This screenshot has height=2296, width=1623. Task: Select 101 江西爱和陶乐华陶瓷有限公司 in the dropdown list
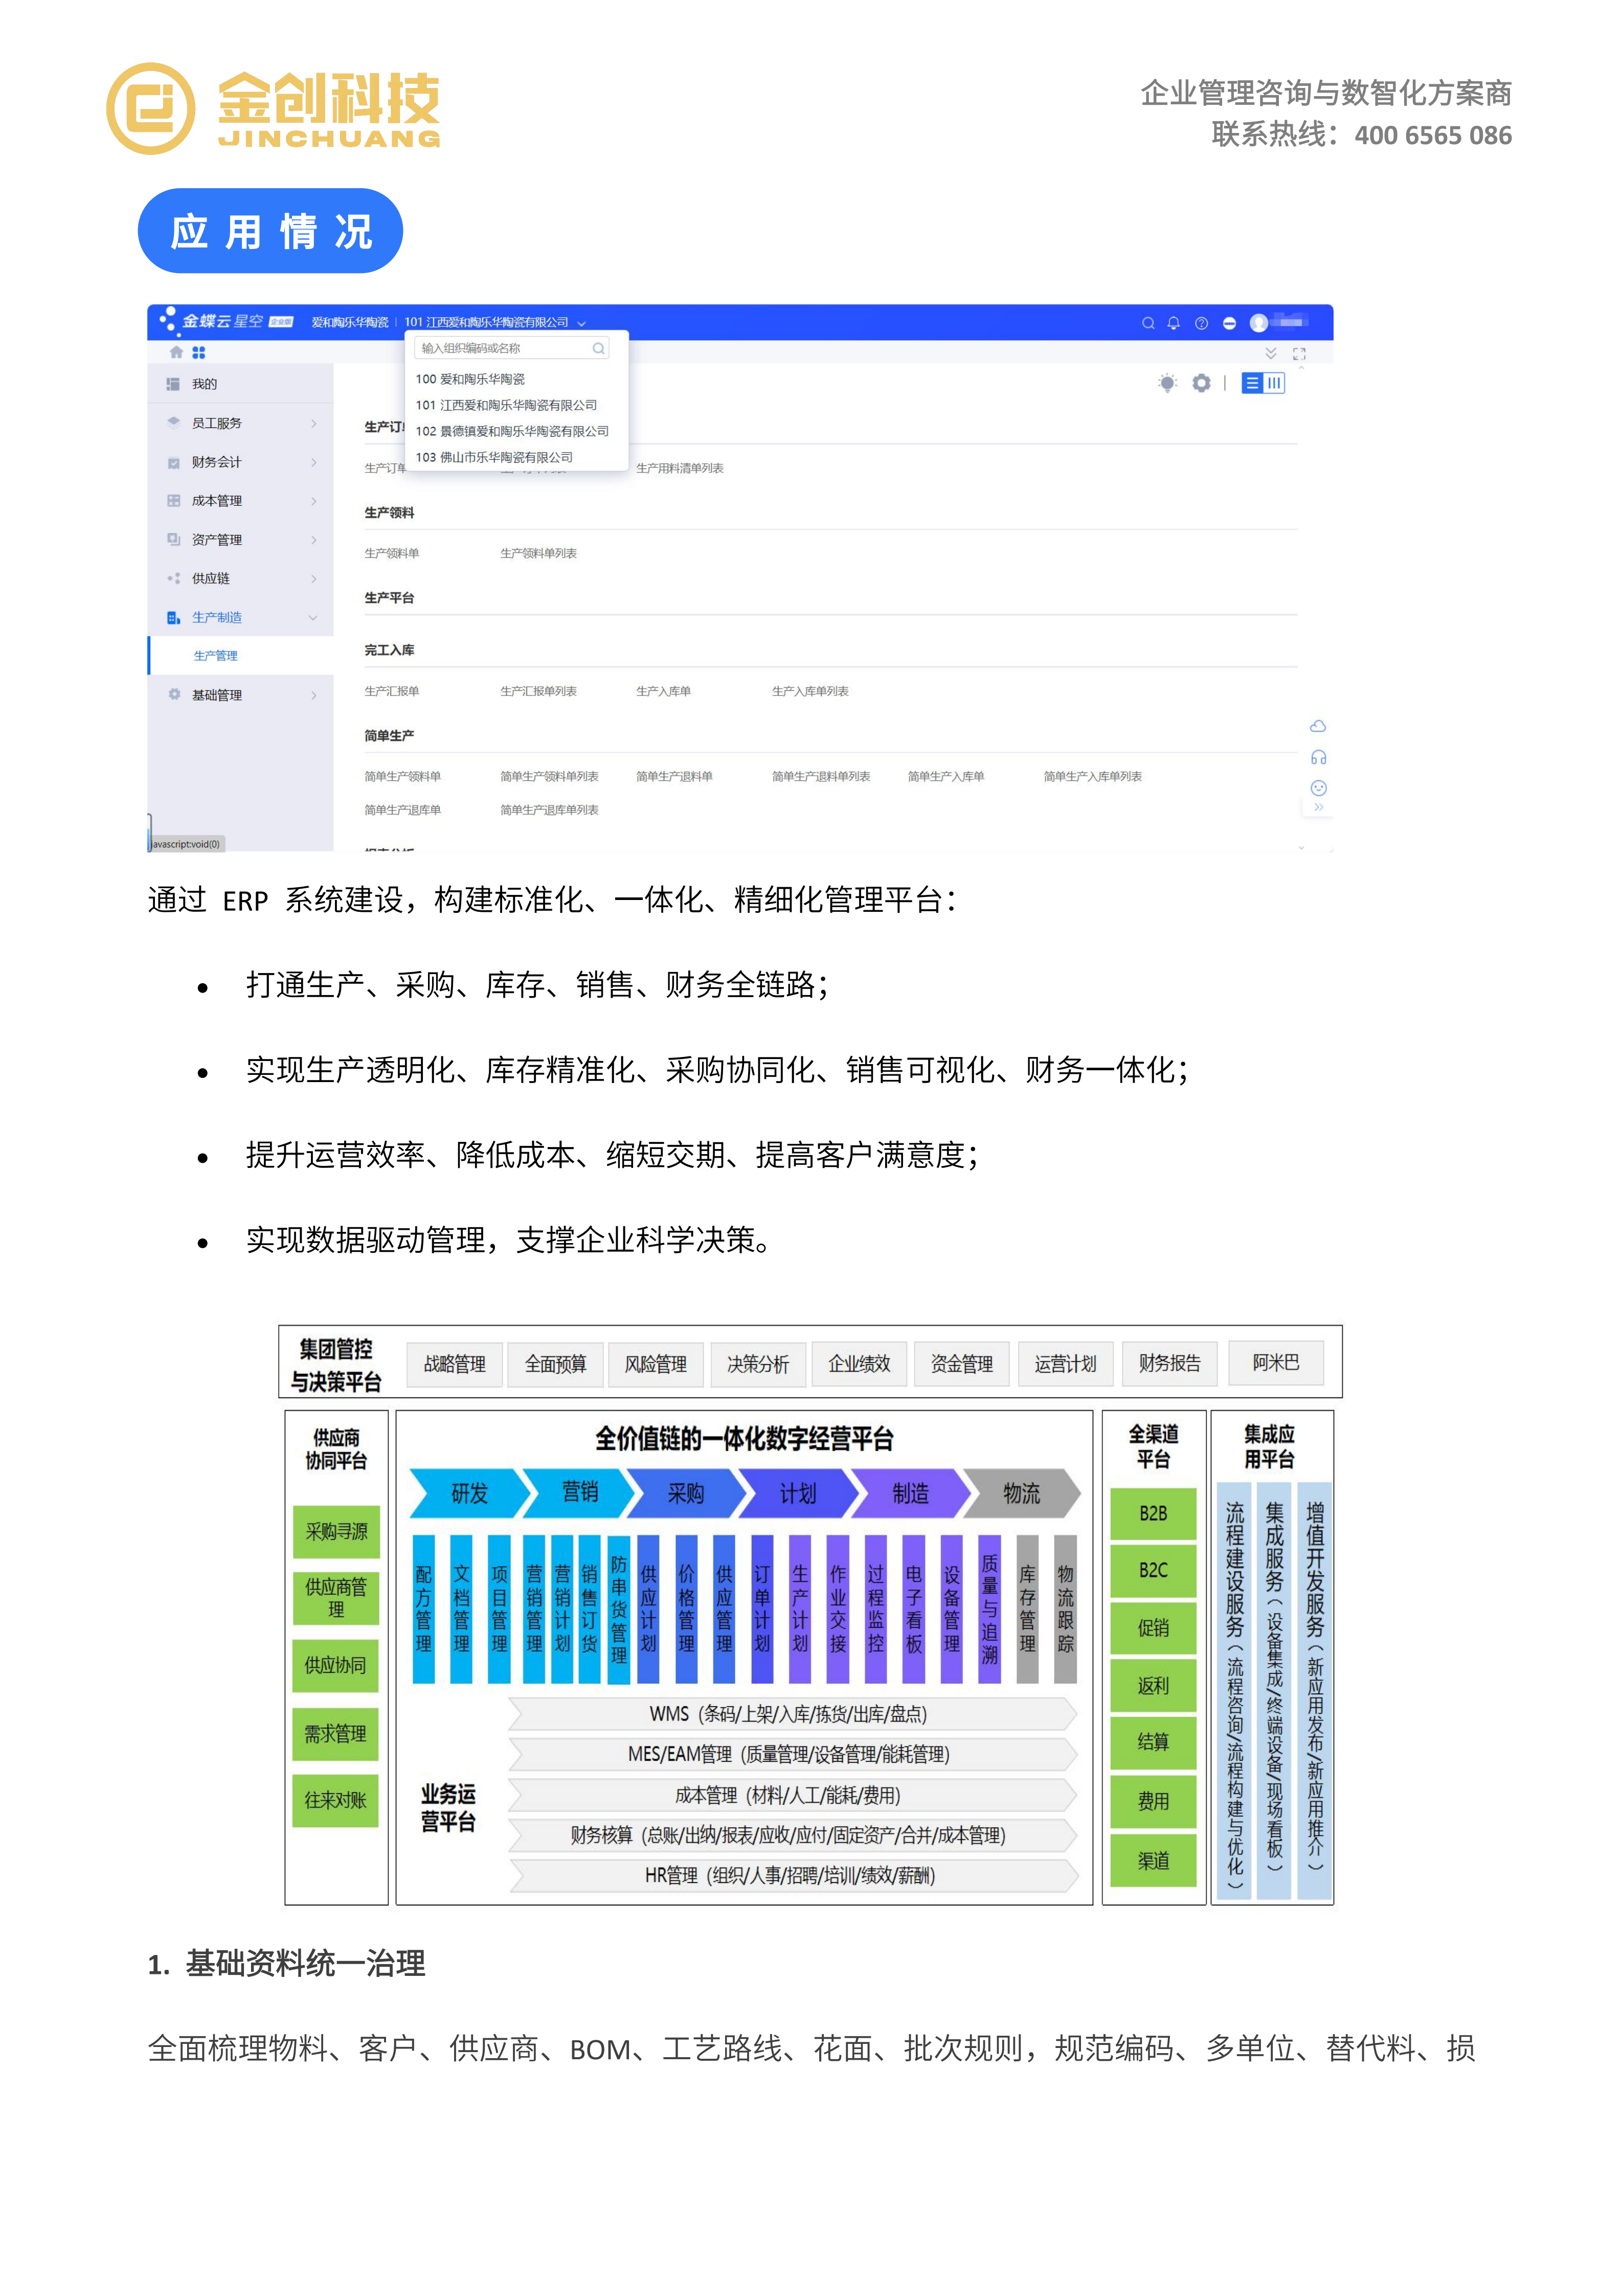(506, 405)
